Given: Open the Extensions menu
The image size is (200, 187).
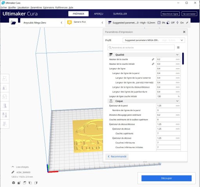Looking at the screenshot, I should pos(49,7).
